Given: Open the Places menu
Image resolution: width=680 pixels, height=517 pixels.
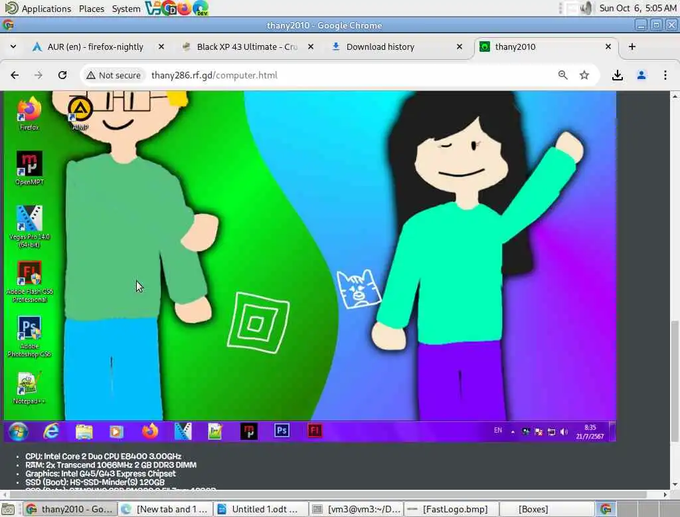Looking at the screenshot, I should coord(92,8).
